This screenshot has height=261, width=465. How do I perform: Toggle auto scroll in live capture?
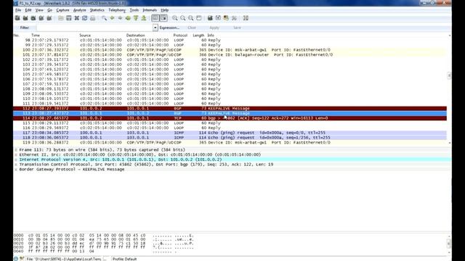163,18
